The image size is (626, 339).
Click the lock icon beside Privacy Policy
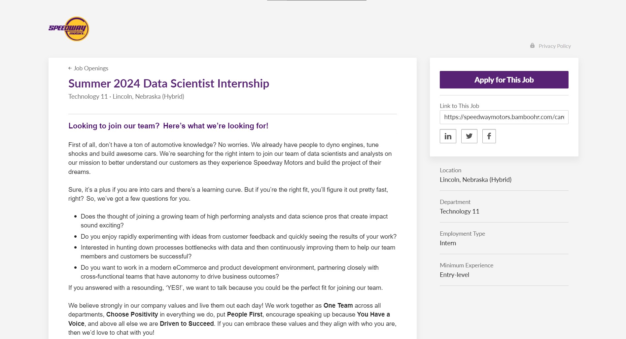coord(532,46)
